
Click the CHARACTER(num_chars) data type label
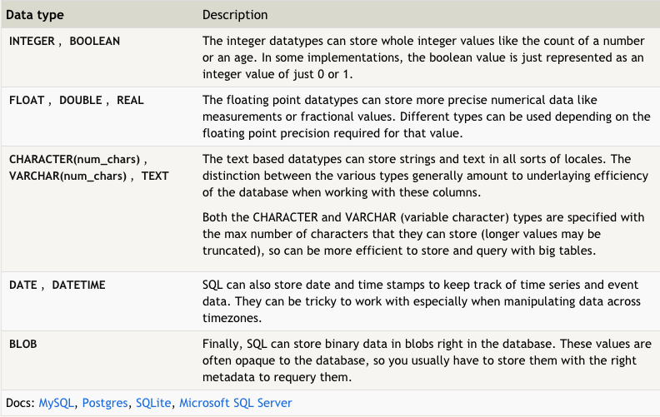(76, 159)
